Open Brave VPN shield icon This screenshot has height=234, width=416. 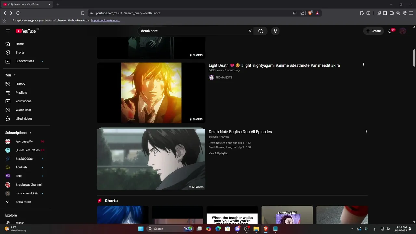[x=405, y=13]
